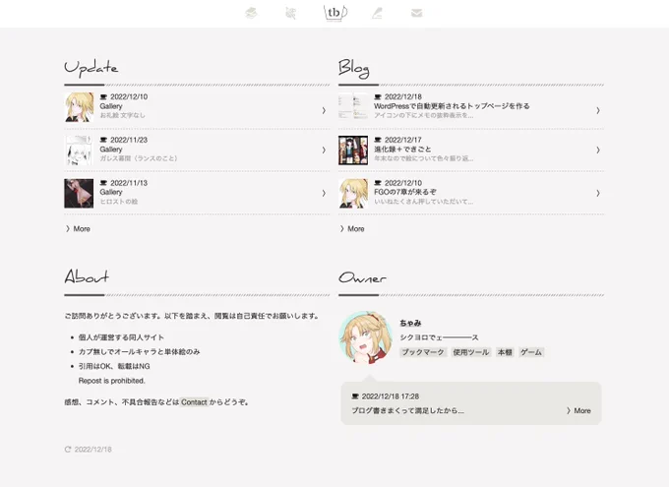Show More under the Blog section

[352, 229]
